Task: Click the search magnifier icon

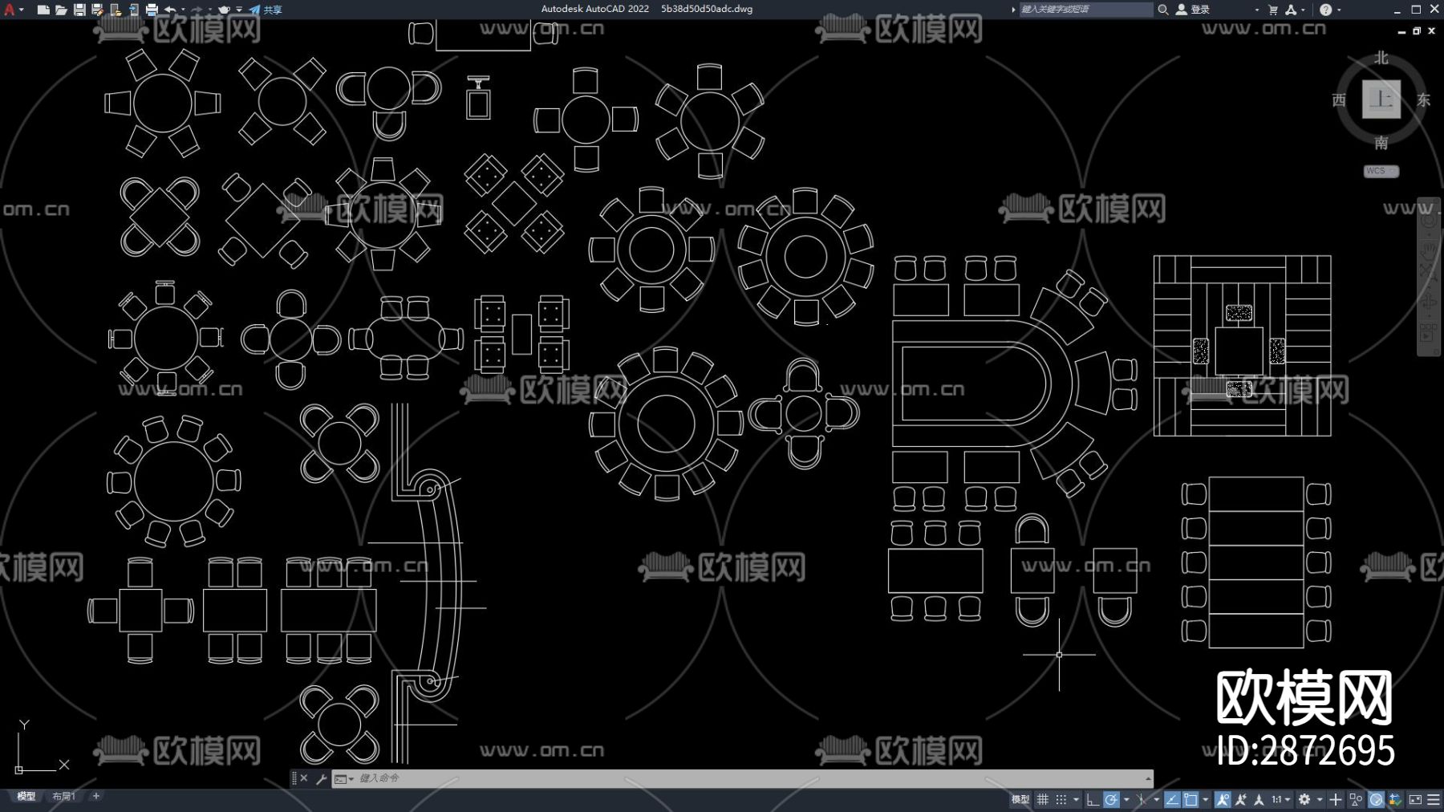Action: pyautogui.click(x=1163, y=10)
